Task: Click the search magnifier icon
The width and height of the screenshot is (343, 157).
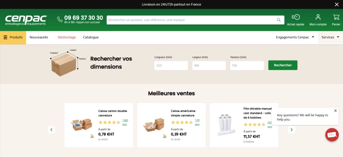Action: [279, 20]
